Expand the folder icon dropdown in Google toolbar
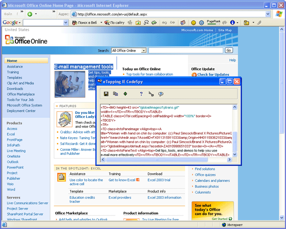The width and height of the screenshot is (286, 229). pyautogui.click(x=253, y=23)
